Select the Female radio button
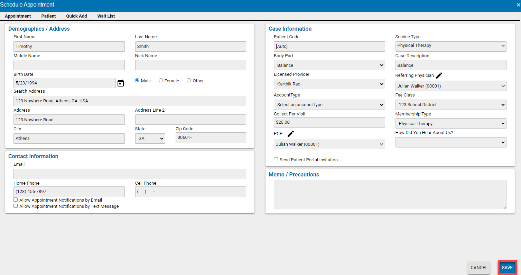 (x=160, y=80)
